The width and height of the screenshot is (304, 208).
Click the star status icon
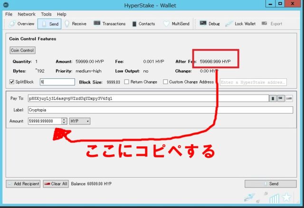pos(286,198)
